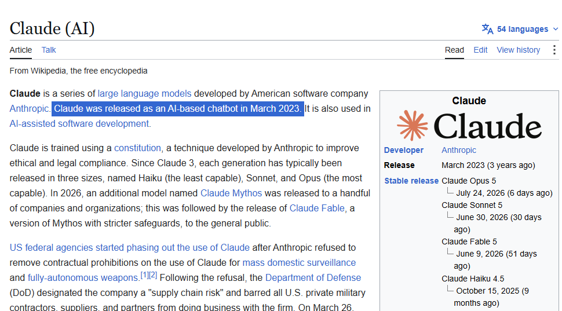Screen dimensions: 562x311
Task: Open US federal agencies phasing out Claude link
Action: click(x=130, y=247)
